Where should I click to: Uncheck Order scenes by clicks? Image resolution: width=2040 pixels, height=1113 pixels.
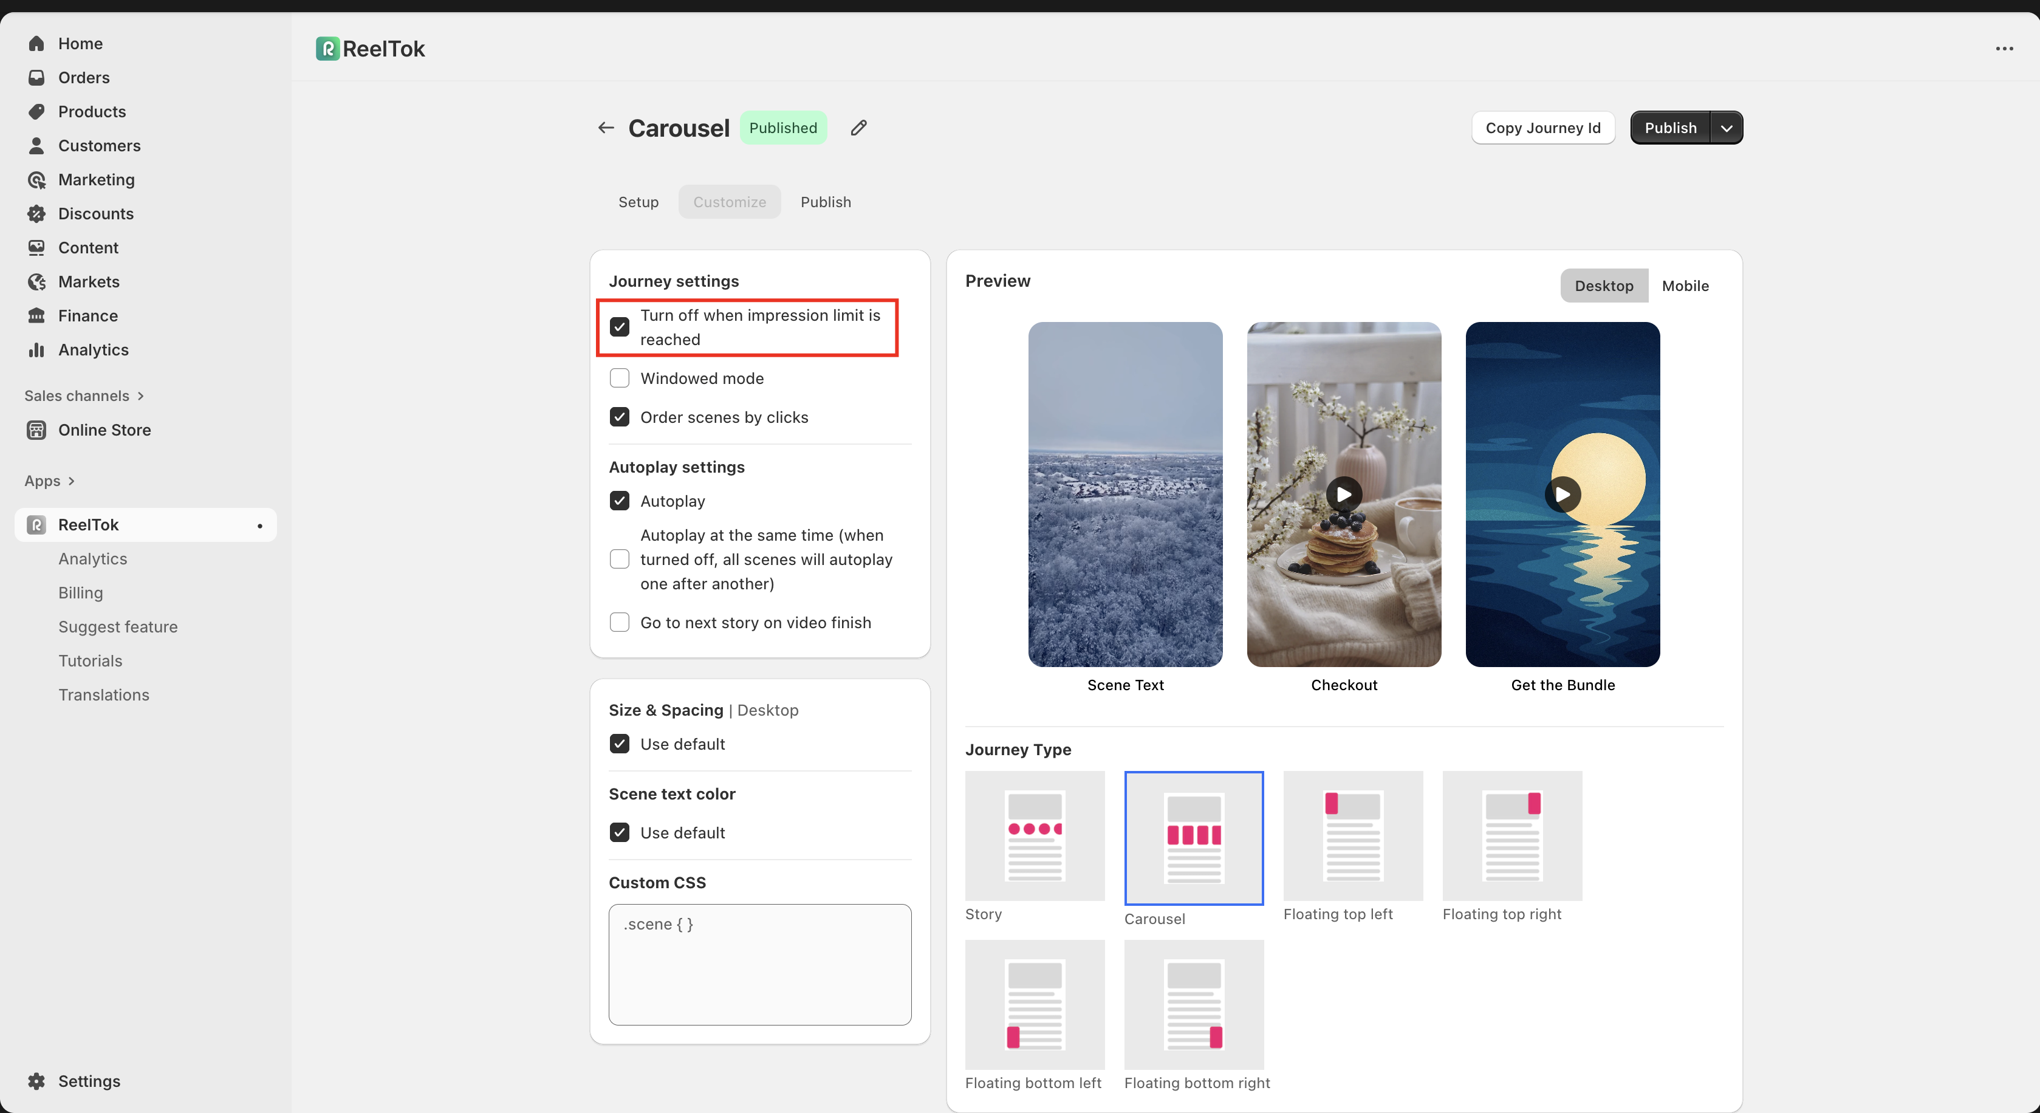[x=619, y=417]
